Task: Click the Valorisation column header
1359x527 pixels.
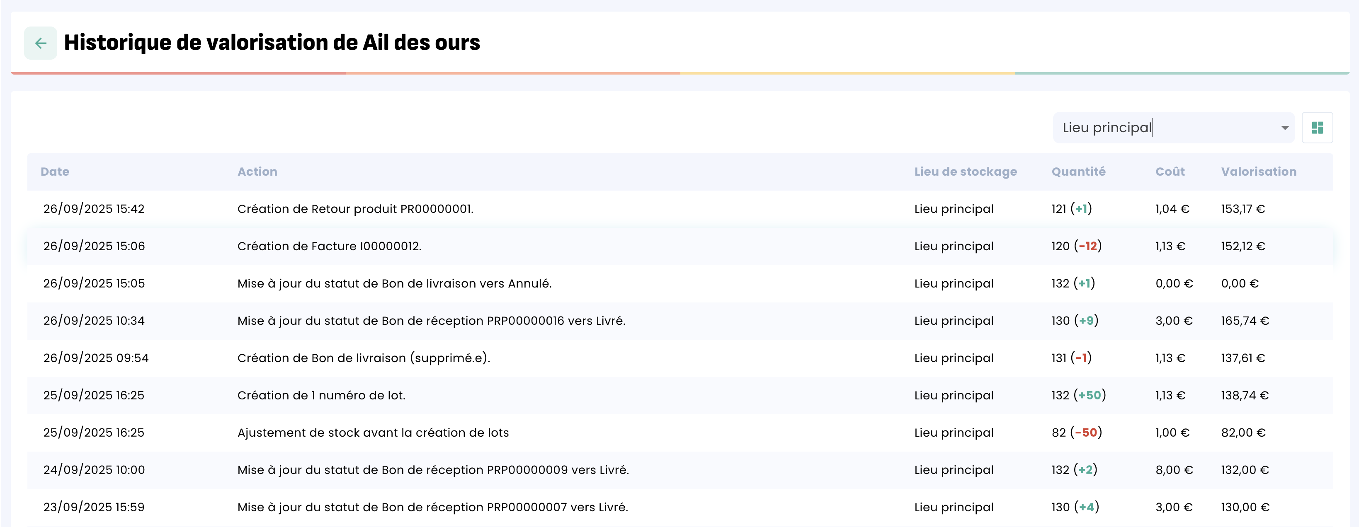Action: click(x=1258, y=172)
